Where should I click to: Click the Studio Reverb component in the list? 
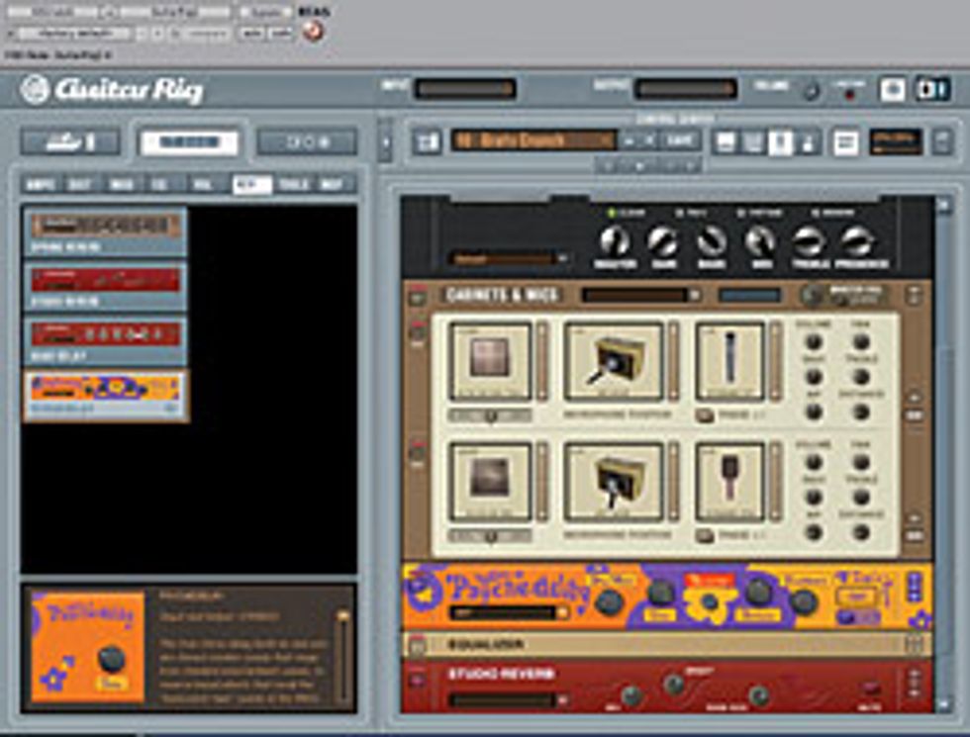click(106, 286)
